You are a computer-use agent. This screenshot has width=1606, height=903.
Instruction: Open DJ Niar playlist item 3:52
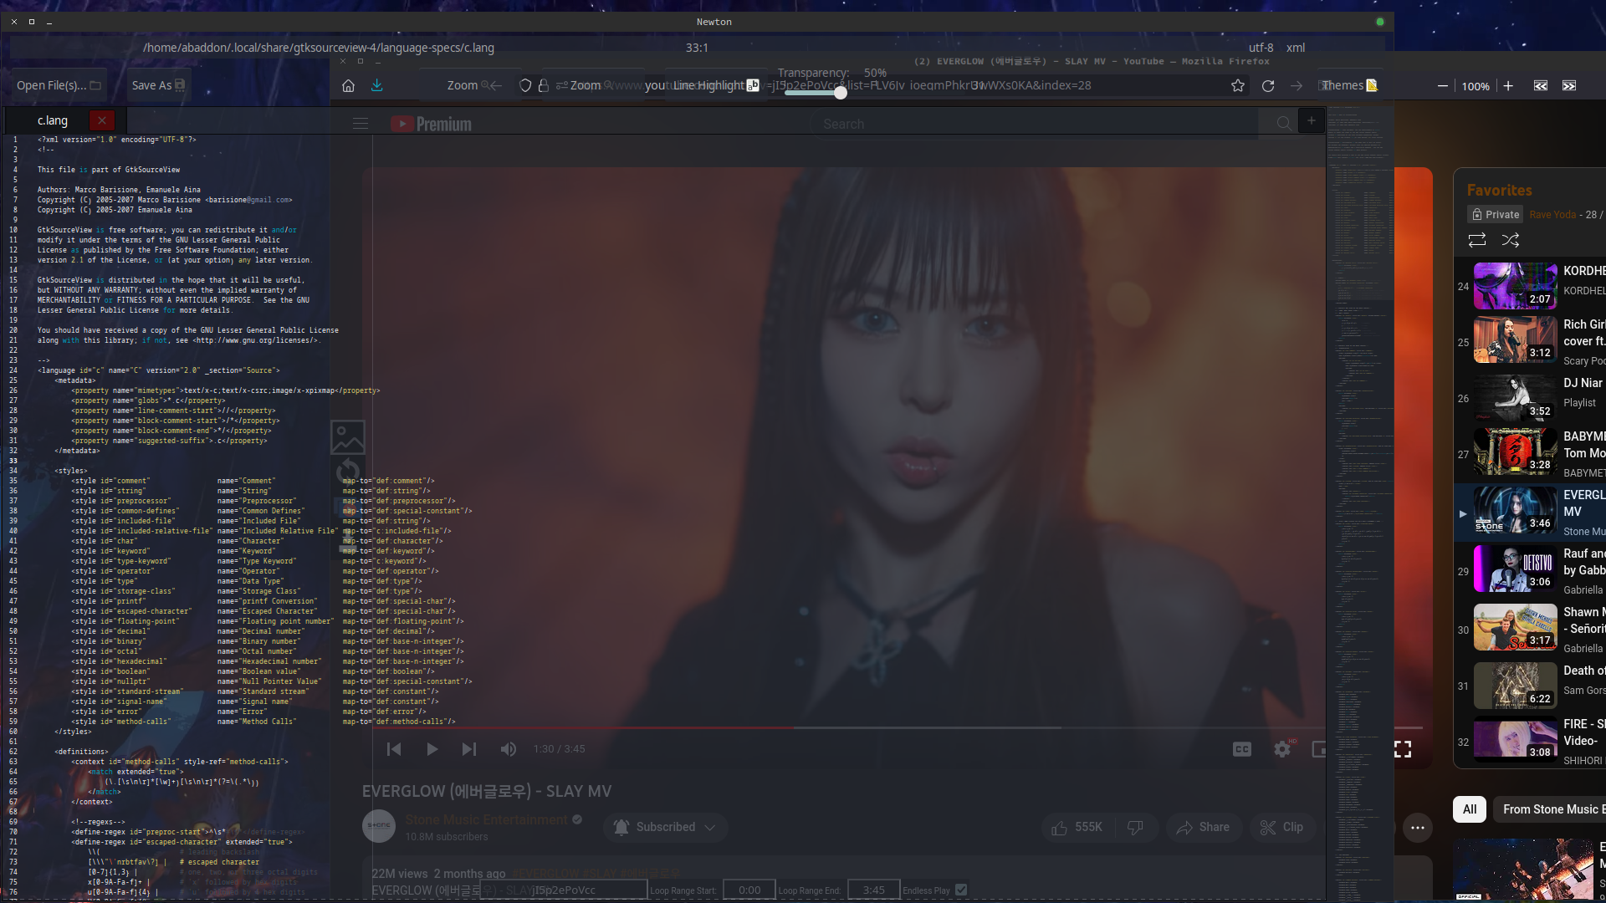pos(1515,398)
